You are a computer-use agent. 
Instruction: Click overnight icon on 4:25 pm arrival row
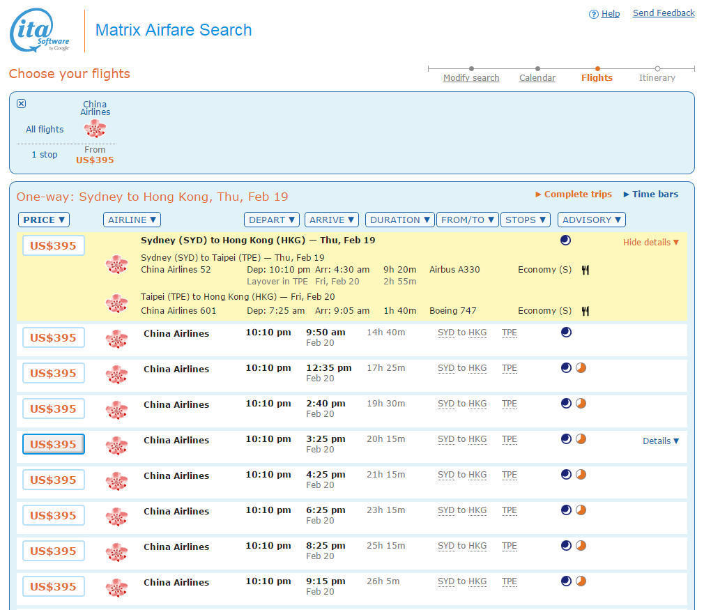(566, 474)
